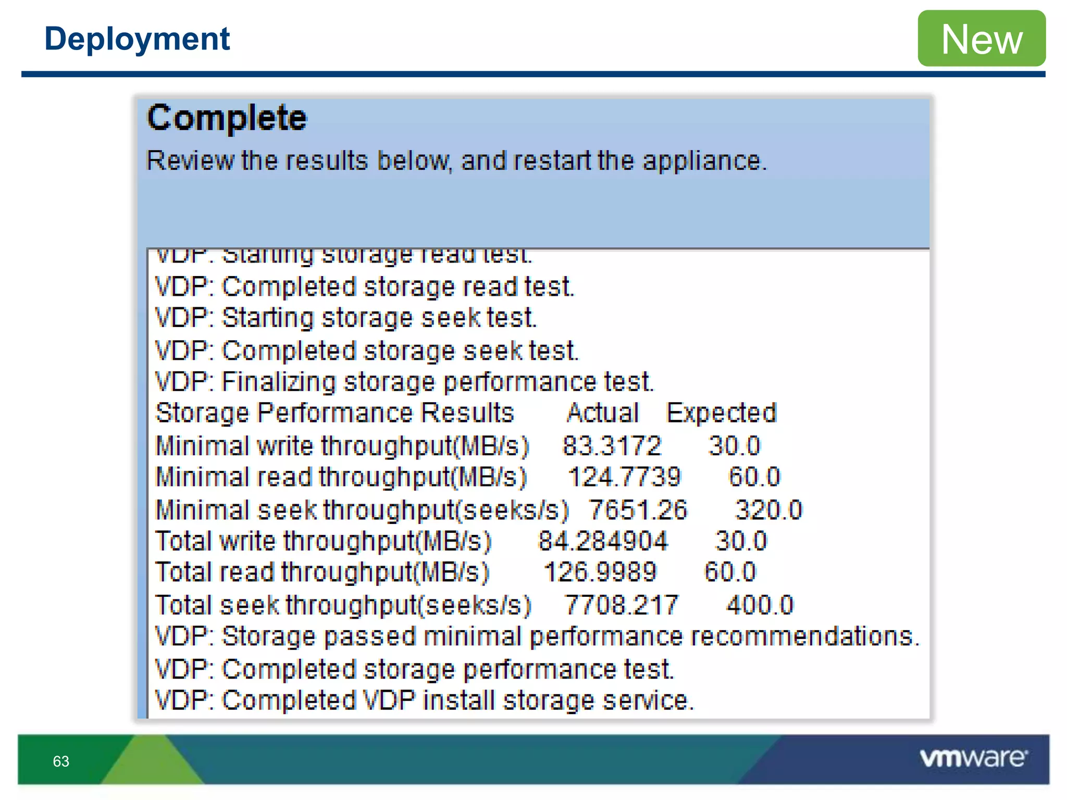Click the Minimal read throughput value 124.7739

click(624, 477)
